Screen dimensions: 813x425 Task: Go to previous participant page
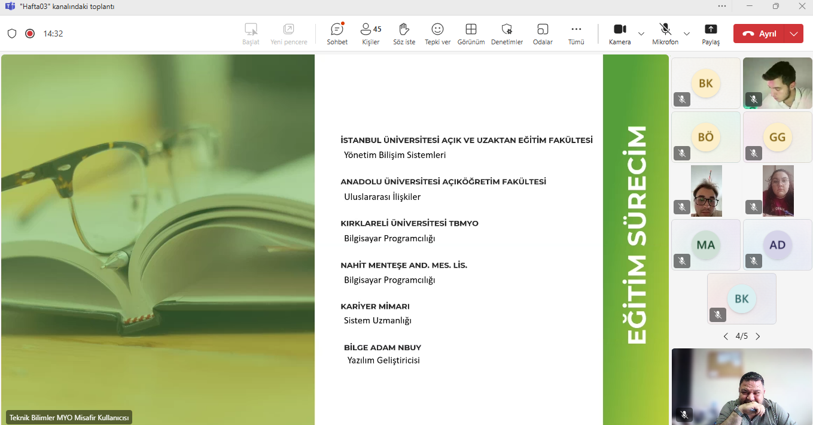point(726,336)
